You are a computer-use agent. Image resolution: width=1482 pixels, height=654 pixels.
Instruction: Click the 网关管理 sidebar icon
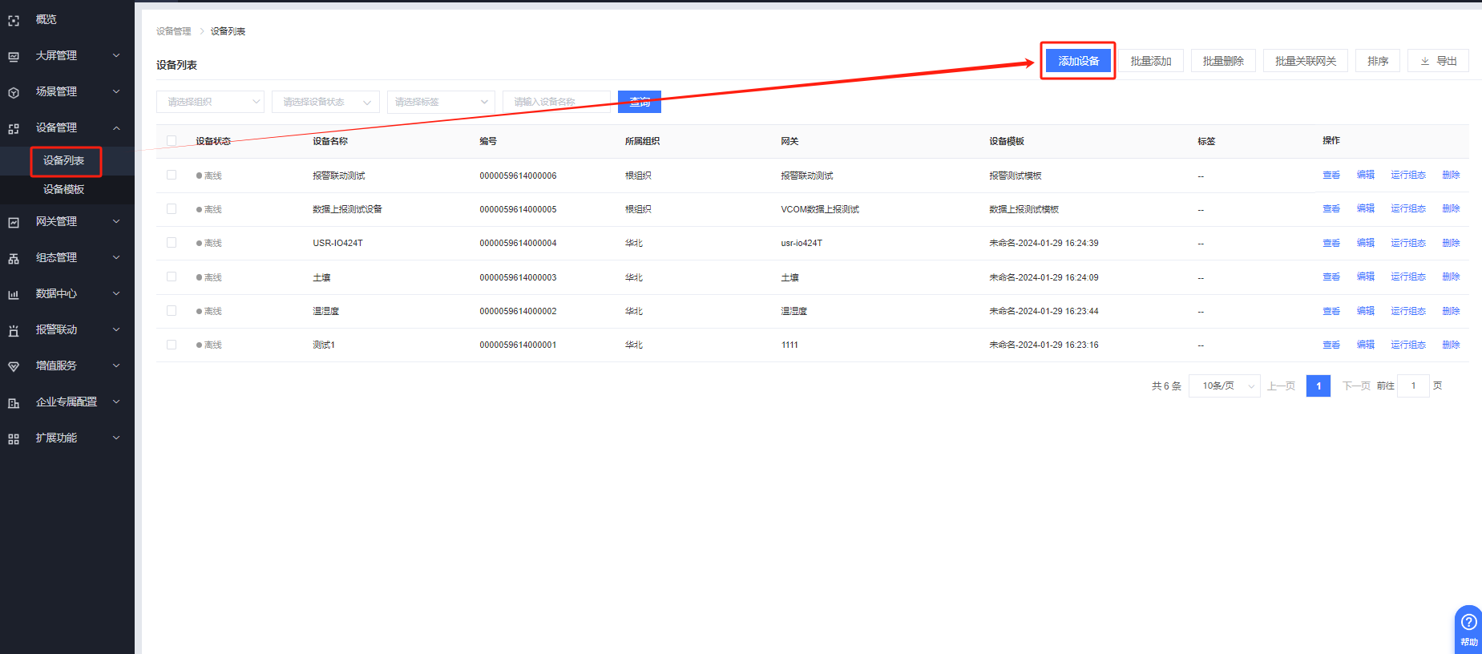coord(14,222)
